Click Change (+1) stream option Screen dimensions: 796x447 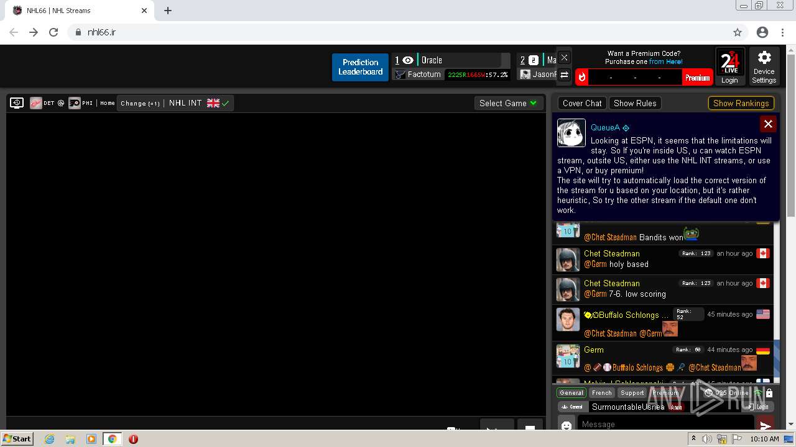click(140, 103)
